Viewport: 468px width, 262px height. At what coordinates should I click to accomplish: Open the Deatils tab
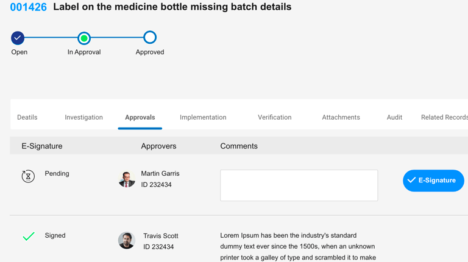pyautogui.click(x=27, y=117)
